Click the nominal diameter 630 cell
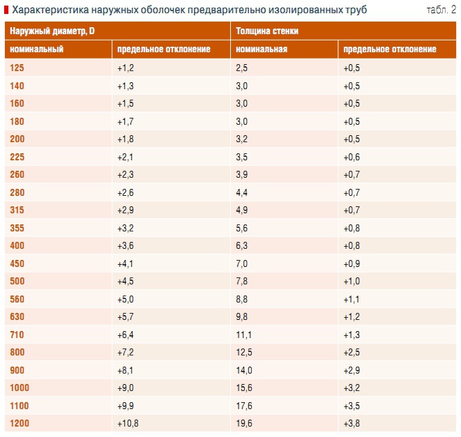 (x=17, y=317)
